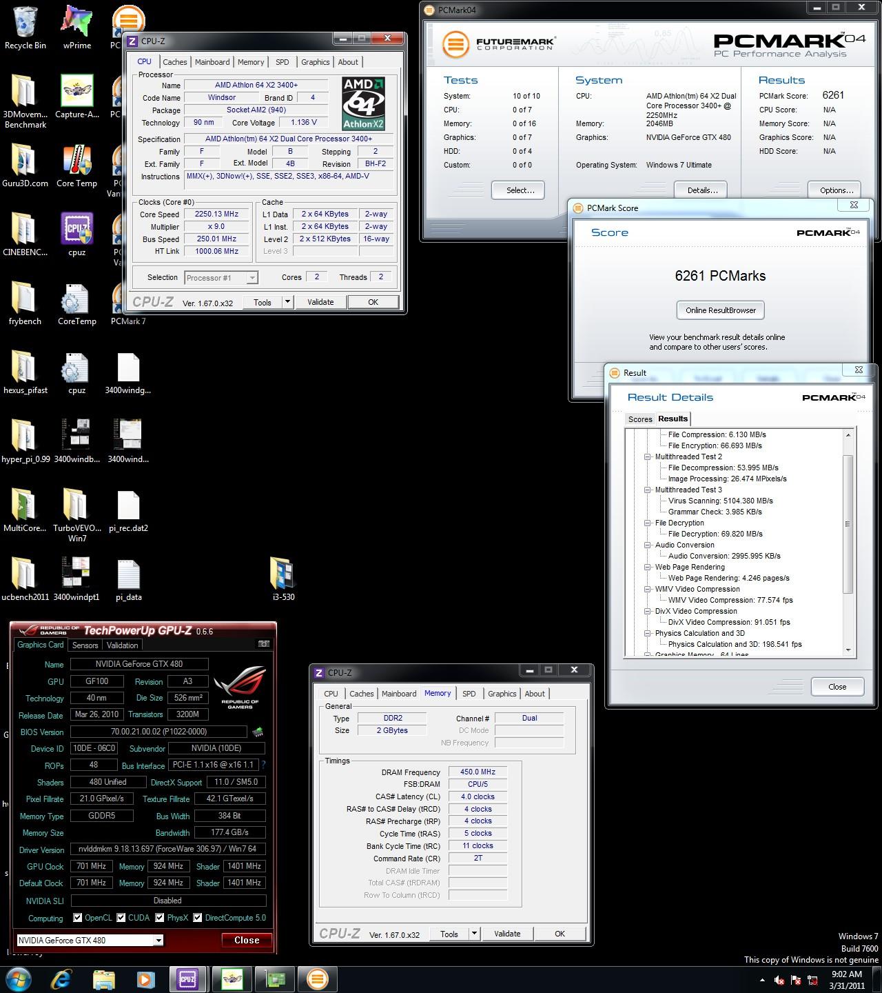The width and height of the screenshot is (882, 993).
Task: Click Online ResultBrowser button
Action: pos(721,310)
